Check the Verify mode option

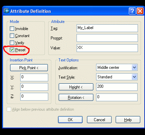12,43
